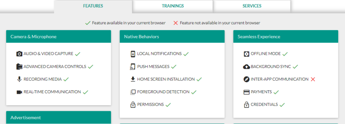Click the cast icon beside Push Messages
Viewport: 345px width, 124px height.
pyautogui.click(x=133, y=67)
